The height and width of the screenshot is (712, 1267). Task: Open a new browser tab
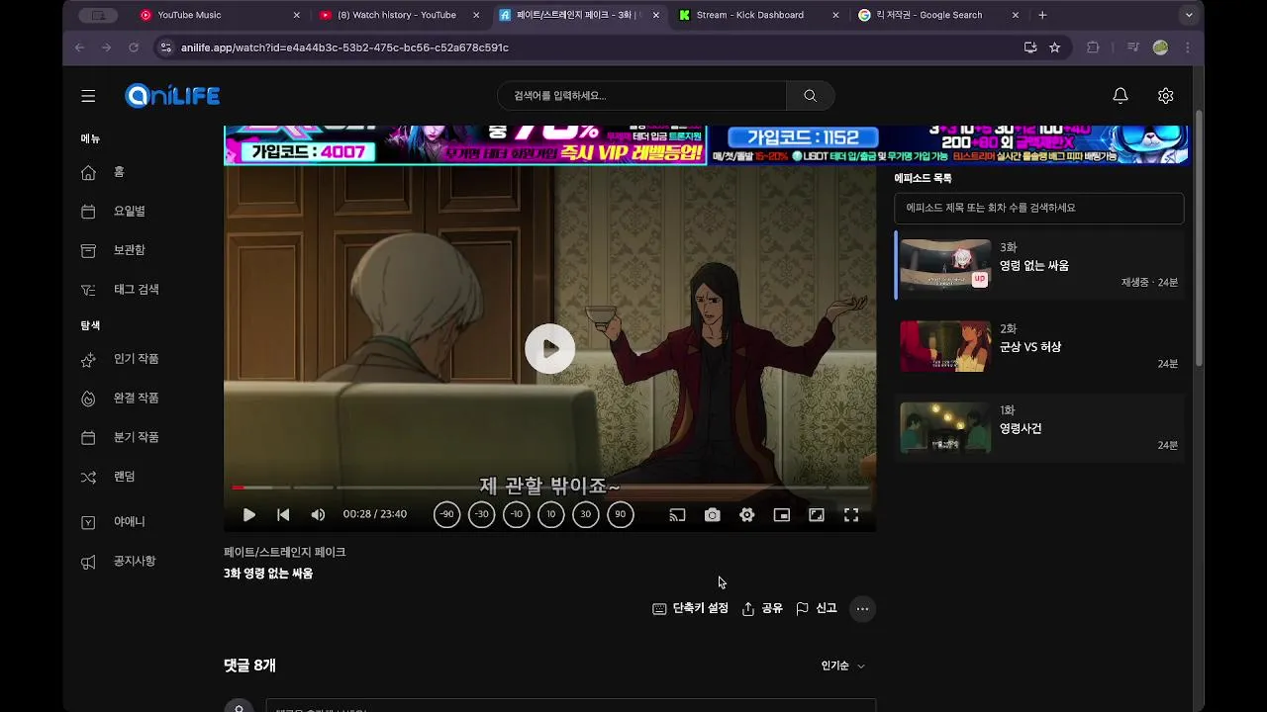(1042, 15)
